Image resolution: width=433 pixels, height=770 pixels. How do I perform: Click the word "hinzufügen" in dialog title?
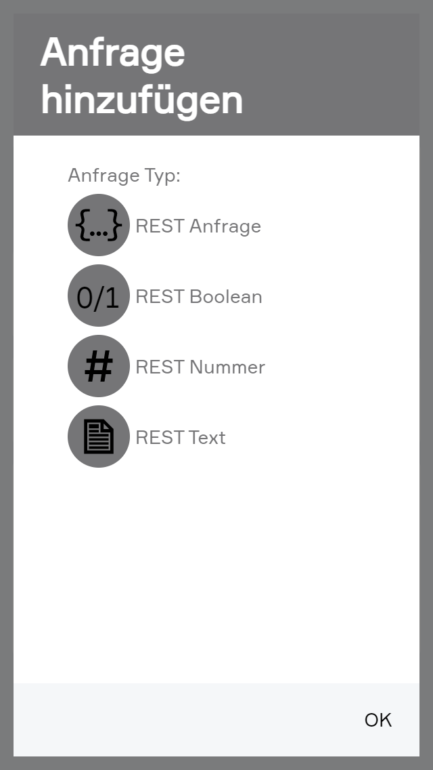141,100
